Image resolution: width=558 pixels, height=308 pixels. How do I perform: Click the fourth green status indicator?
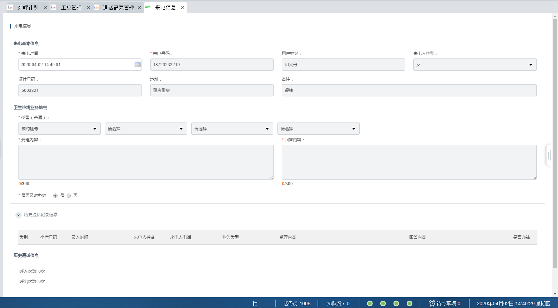[410, 303]
